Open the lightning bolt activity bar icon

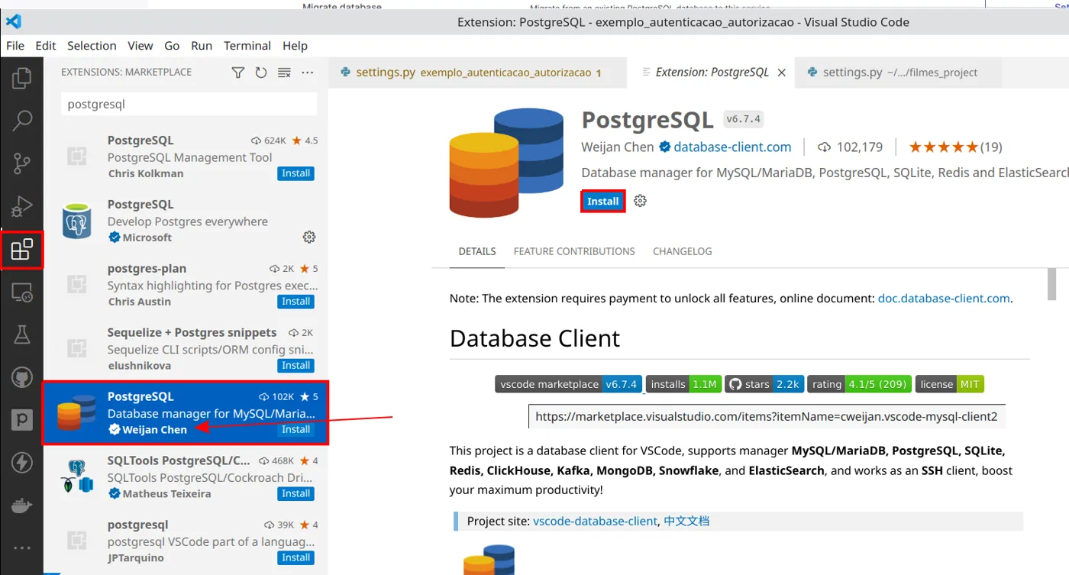click(x=22, y=463)
